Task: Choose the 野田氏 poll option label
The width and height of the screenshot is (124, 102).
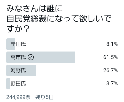Action: point(18,83)
